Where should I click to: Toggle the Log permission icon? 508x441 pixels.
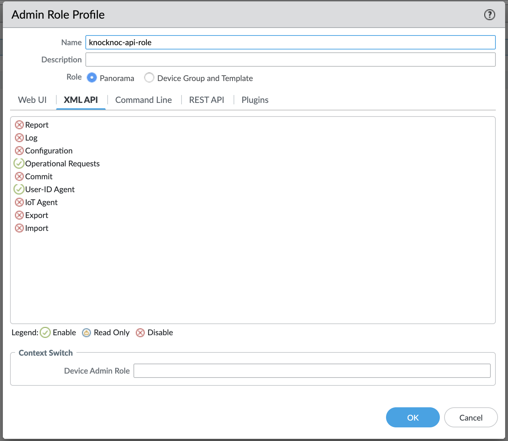19,138
